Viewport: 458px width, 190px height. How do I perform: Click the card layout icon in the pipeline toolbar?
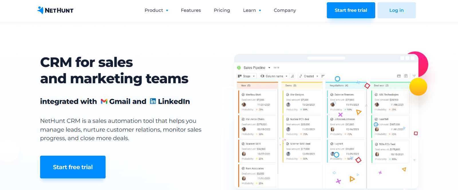(399, 76)
